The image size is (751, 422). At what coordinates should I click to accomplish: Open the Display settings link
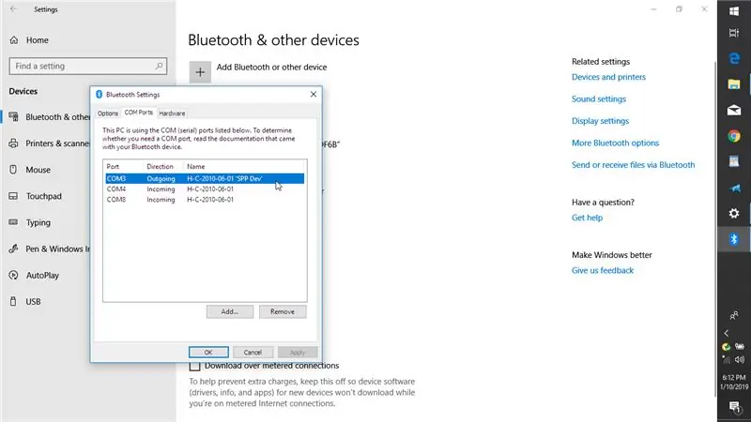pyautogui.click(x=600, y=121)
